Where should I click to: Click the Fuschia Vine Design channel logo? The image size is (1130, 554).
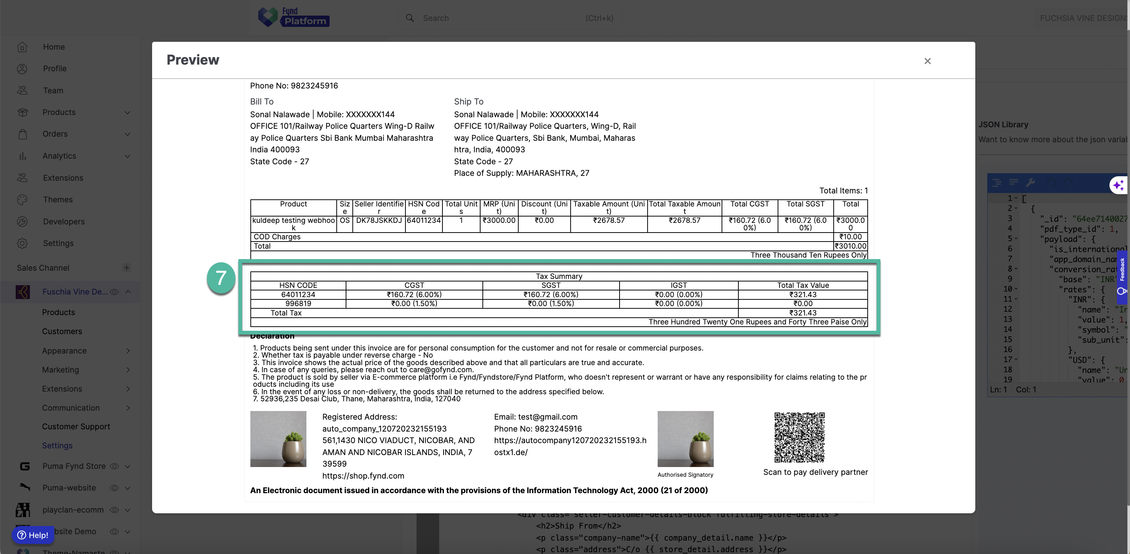pyautogui.click(x=23, y=292)
